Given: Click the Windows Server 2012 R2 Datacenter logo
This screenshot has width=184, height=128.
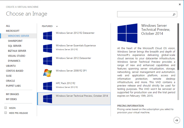Looking at the screenshot, I should click(47, 36).
